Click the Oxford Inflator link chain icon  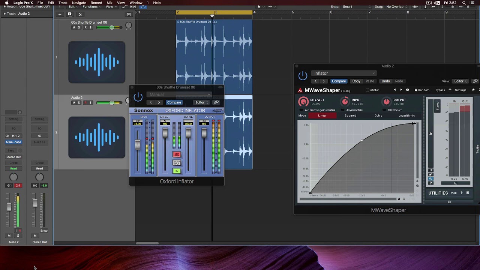tap(216, 102)
